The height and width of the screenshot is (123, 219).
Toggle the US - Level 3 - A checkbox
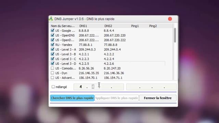[x=52, y=49]
